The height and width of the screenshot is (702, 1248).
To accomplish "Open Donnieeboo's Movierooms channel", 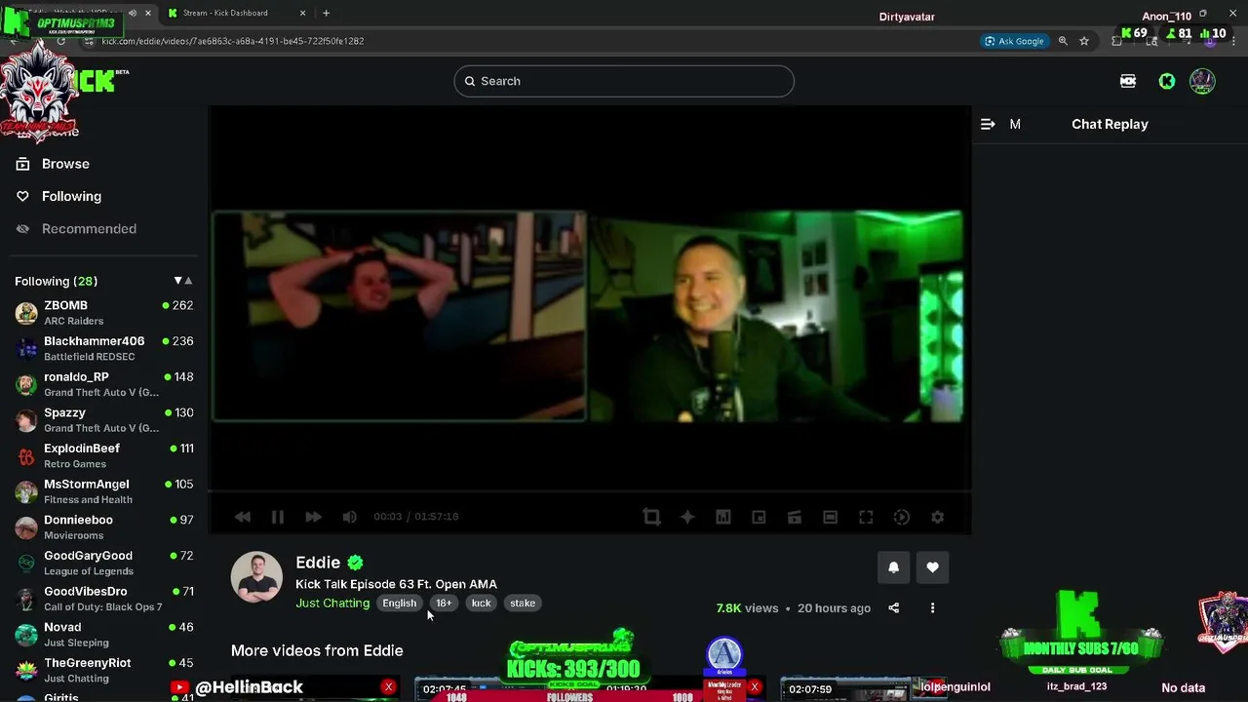I will coord(103,526).
